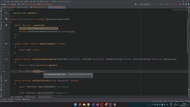Image resolution: width=190 pixels, height=107 pixels.
Task: Change LF line separator in status bar
Action: click(168, 101)
